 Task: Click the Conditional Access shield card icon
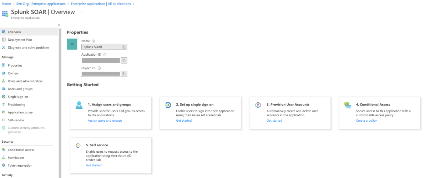(347, 105)
